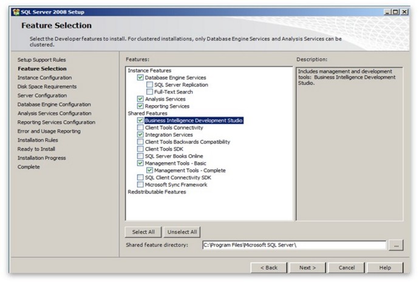Check SQL Server Books Online
The image size is (419, 283).
(140, 156)
